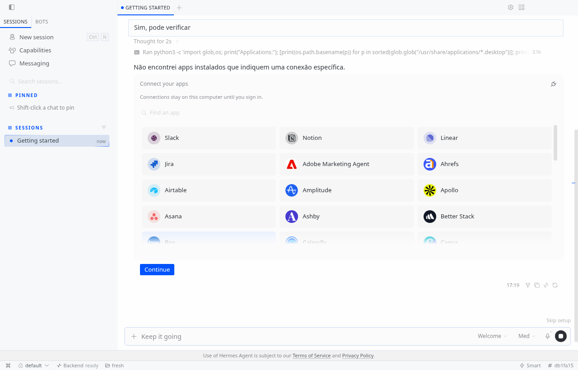Viewport: 578px width, 370px height.
Task: Add a new tab with plus icon
Action: [179, 8]
